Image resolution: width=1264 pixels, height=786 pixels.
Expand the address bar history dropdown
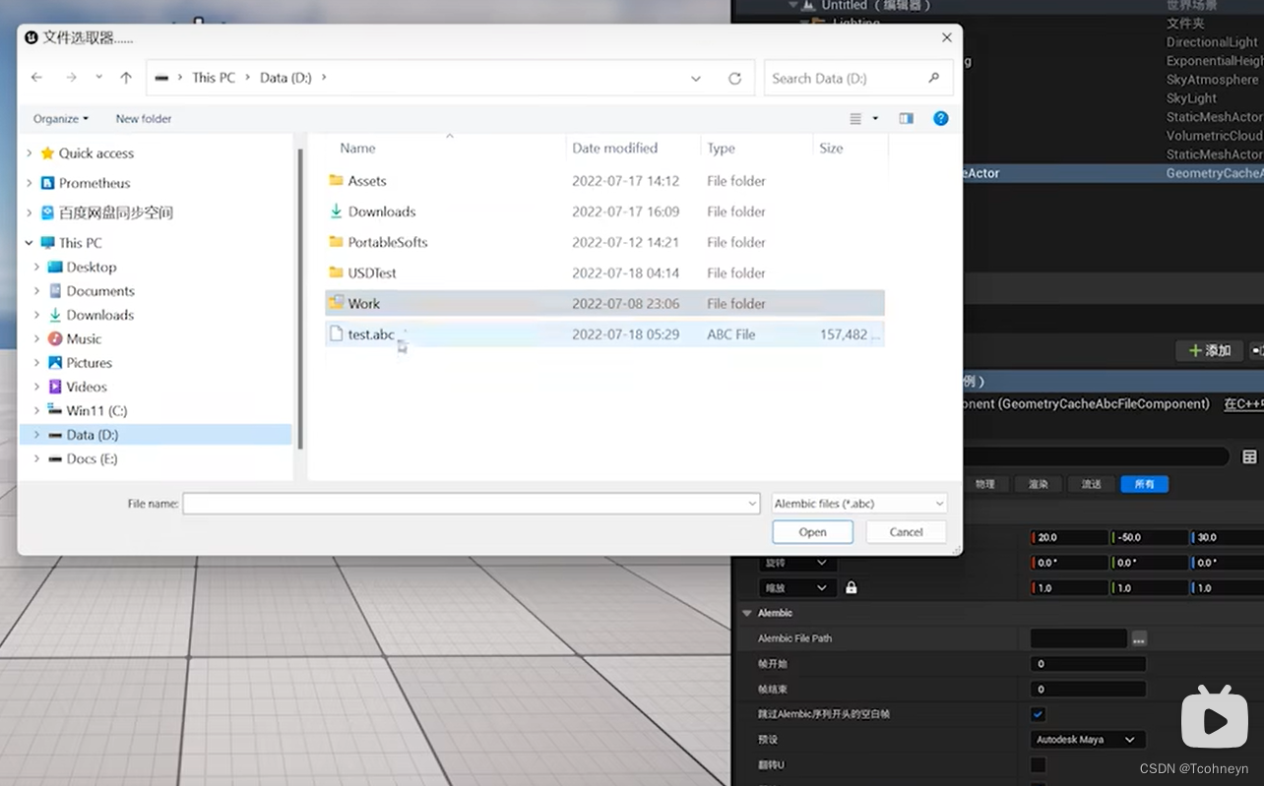696,78
